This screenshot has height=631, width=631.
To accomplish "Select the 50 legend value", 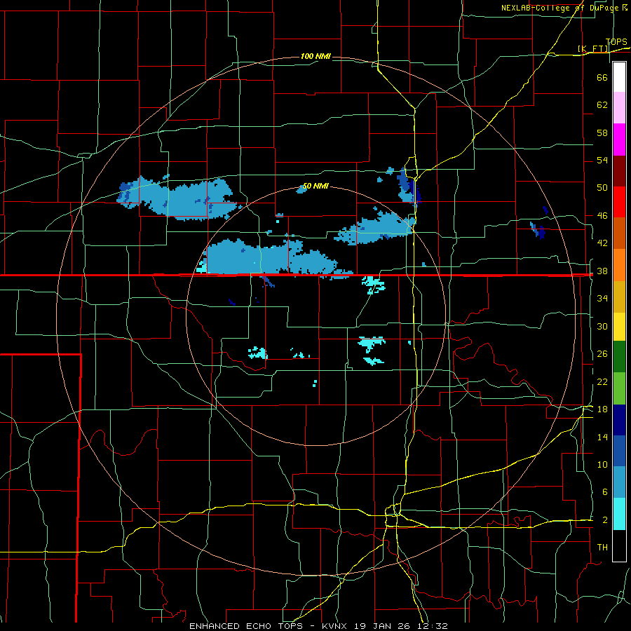I will point(602,187).
